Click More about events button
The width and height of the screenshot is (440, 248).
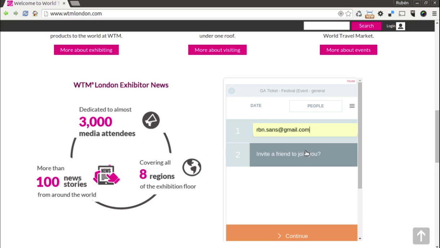click(x=348, y=50)
